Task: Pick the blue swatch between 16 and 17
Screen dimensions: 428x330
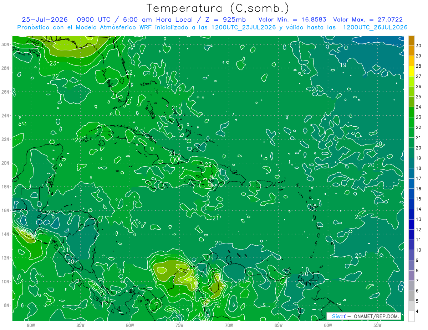Action: 411,184
